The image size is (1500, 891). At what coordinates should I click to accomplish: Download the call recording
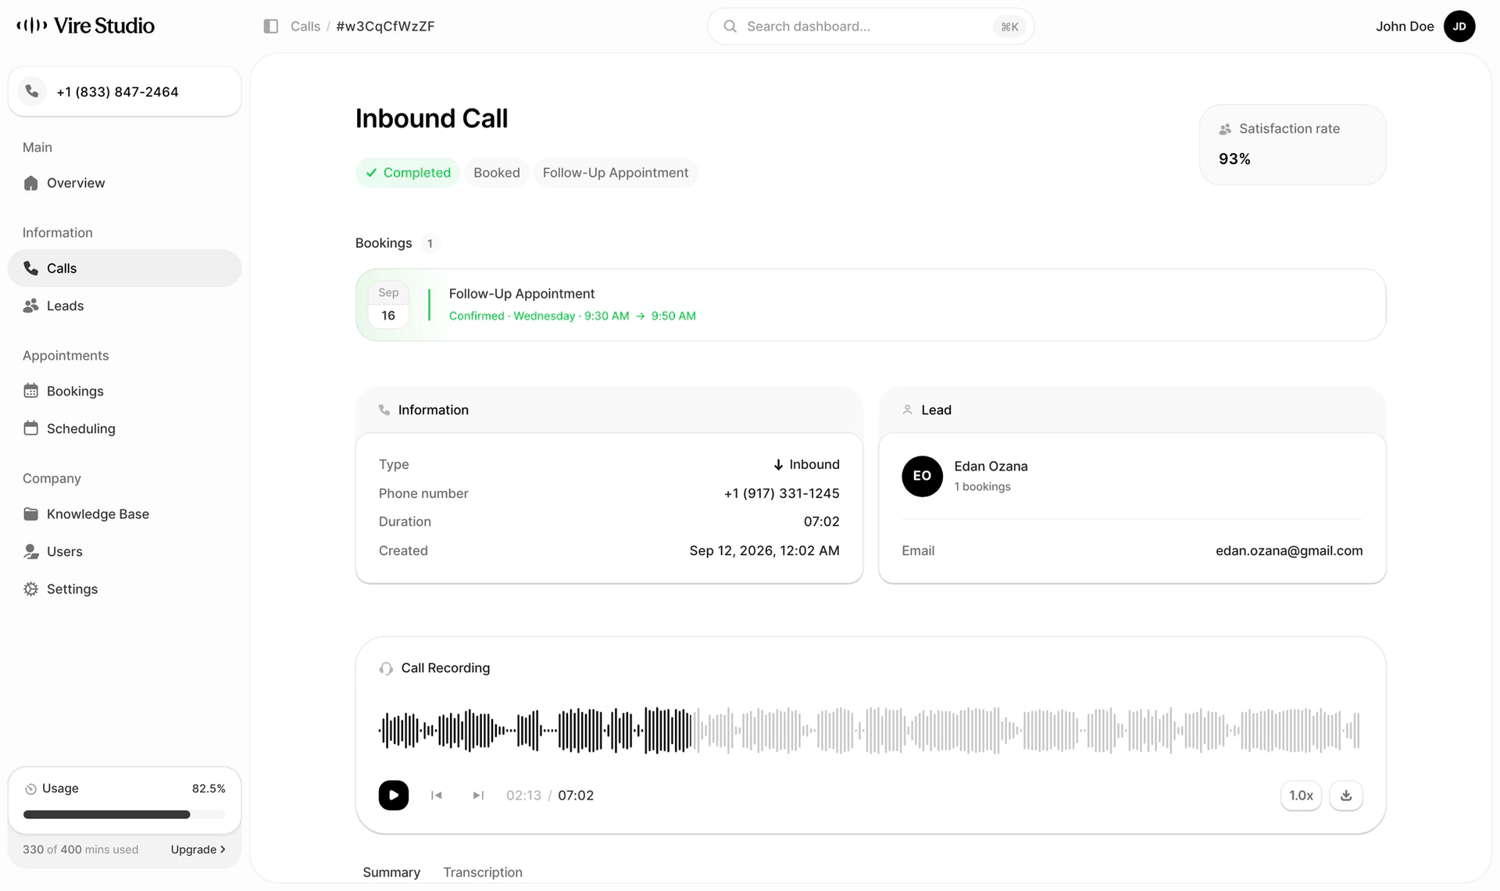pos(1345,795)
